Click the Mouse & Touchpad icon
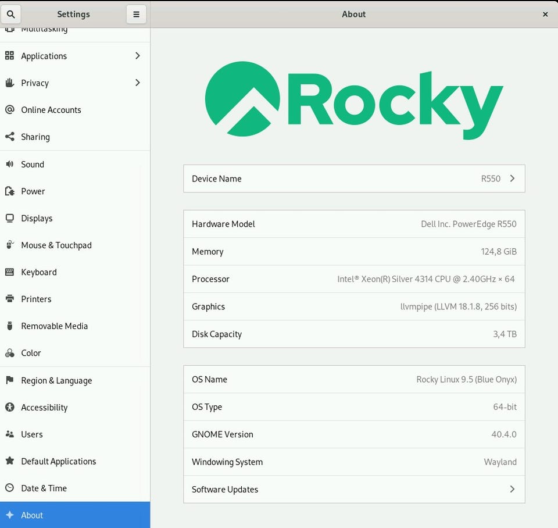The height and width of the screenshot is (528, 558). (x=10, y=245)
